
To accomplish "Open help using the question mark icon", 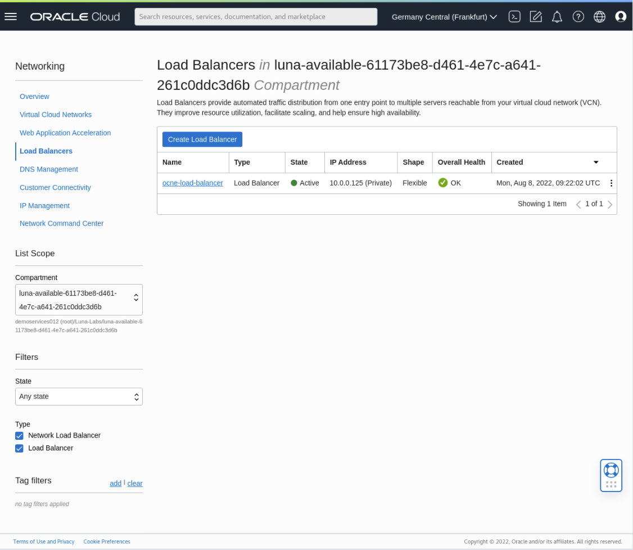I will coord(578,16).
